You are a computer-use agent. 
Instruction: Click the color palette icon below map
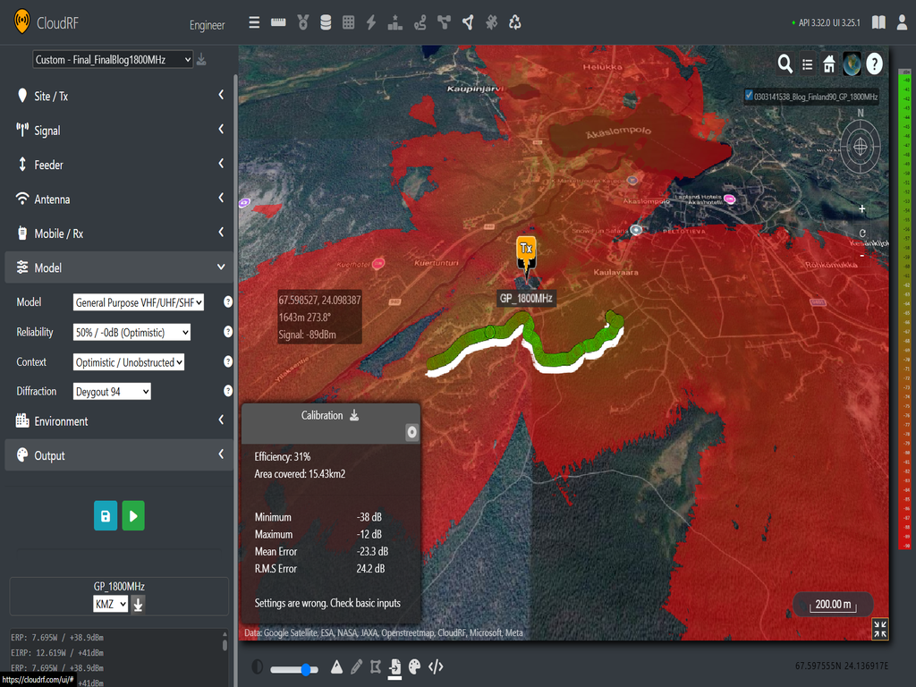click(x=414, y=666)
